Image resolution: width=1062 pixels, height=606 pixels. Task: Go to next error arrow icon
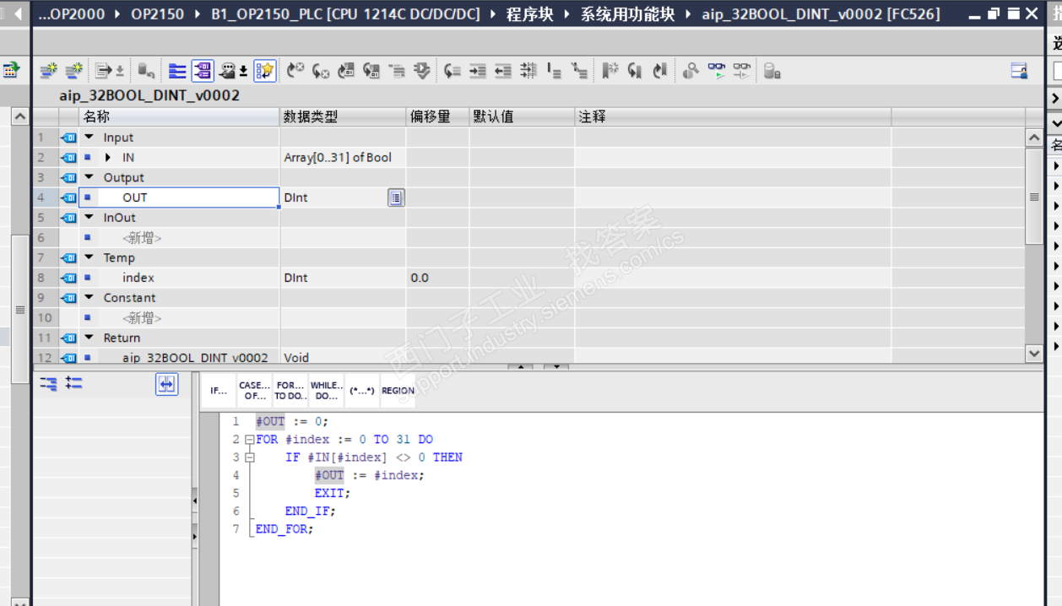[x=321, y=71]
